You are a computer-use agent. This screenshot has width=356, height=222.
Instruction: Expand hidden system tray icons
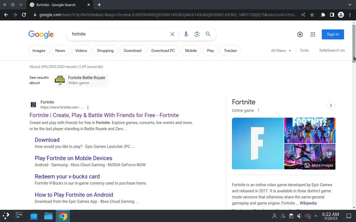[316, 216]
